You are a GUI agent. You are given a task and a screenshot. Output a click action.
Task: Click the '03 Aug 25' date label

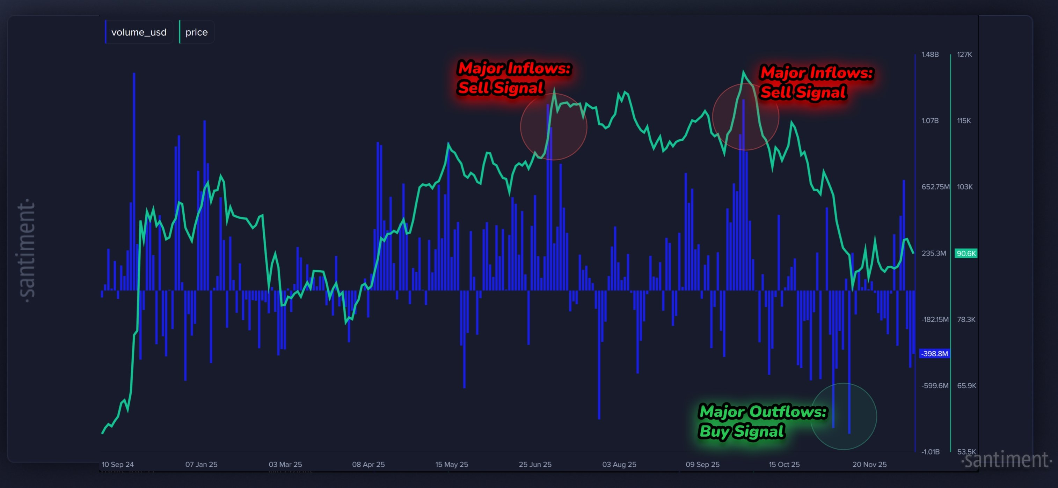[x=619, y=464]
